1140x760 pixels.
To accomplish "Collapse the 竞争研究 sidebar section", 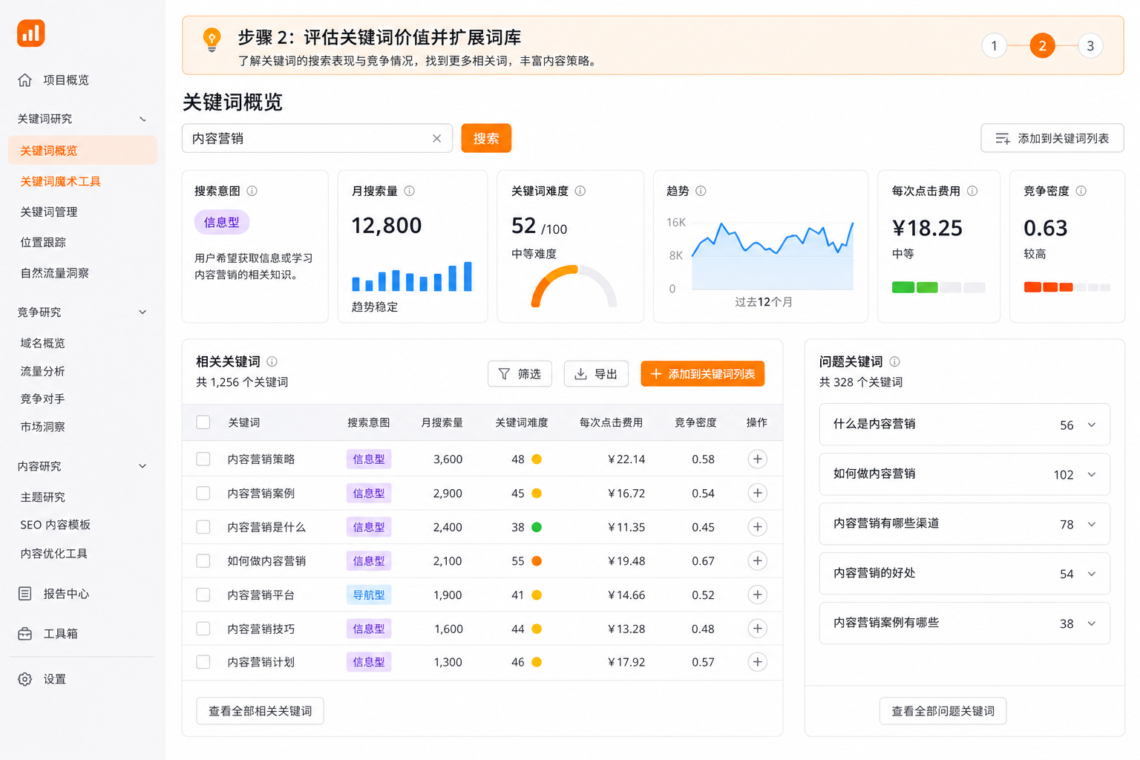I will tap(142, 312).
